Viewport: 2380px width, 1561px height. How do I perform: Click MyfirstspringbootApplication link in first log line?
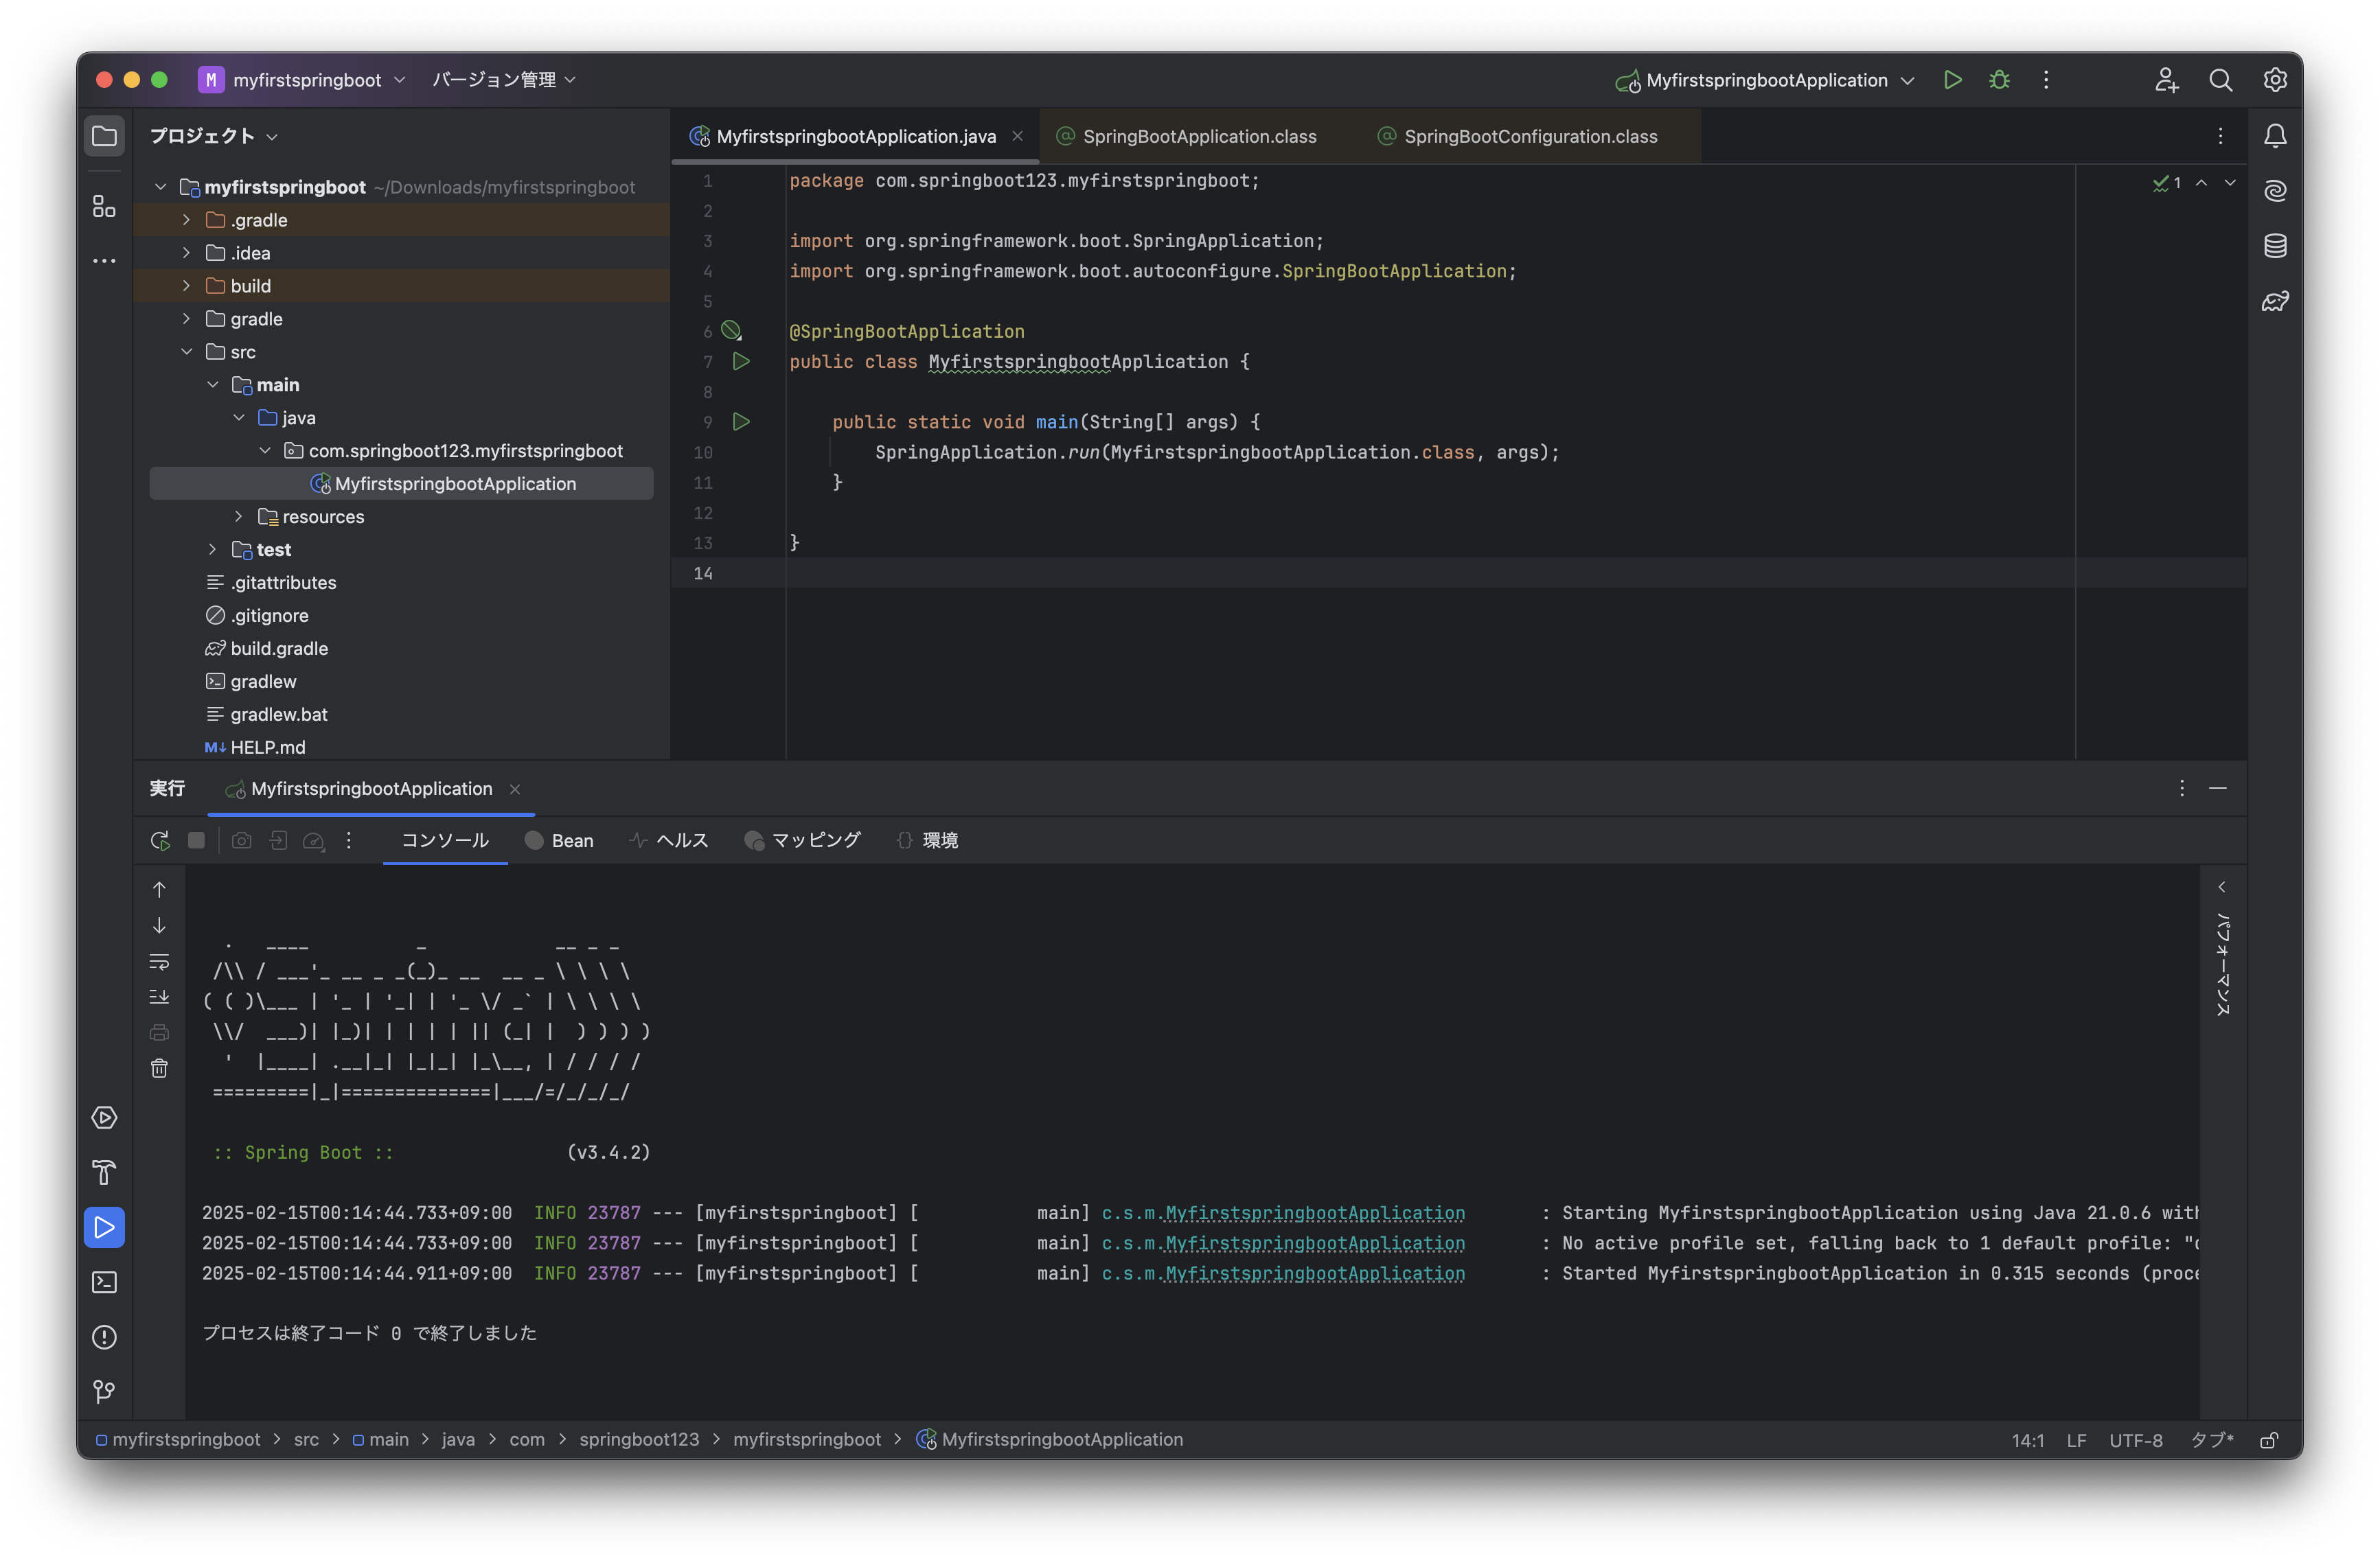coord(1314,1213)
